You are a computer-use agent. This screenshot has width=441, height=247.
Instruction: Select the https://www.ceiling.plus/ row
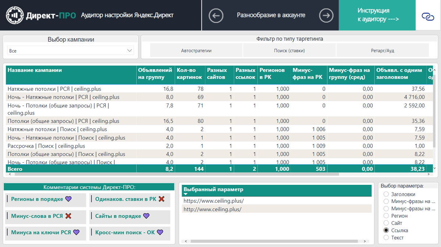click(x=277, y=201)
